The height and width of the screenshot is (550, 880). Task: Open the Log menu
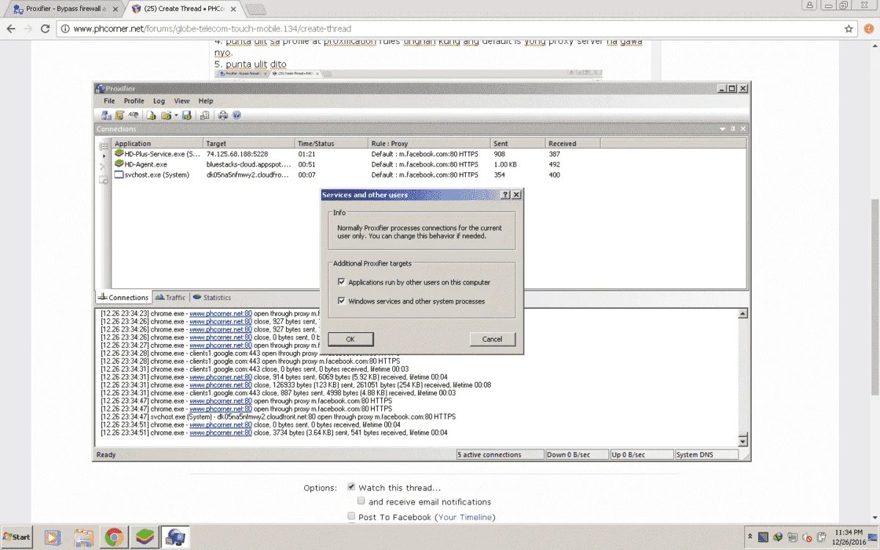[x=159, y=100]
